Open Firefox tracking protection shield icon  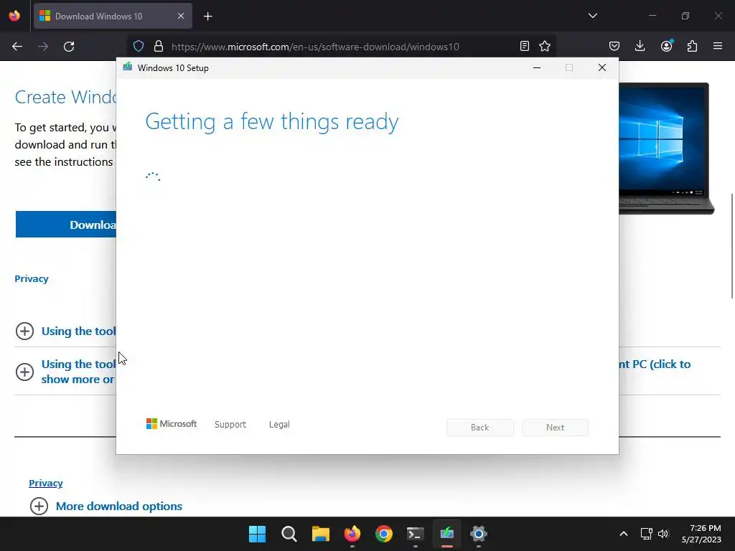pyautogui.click(x=139, y=46)
